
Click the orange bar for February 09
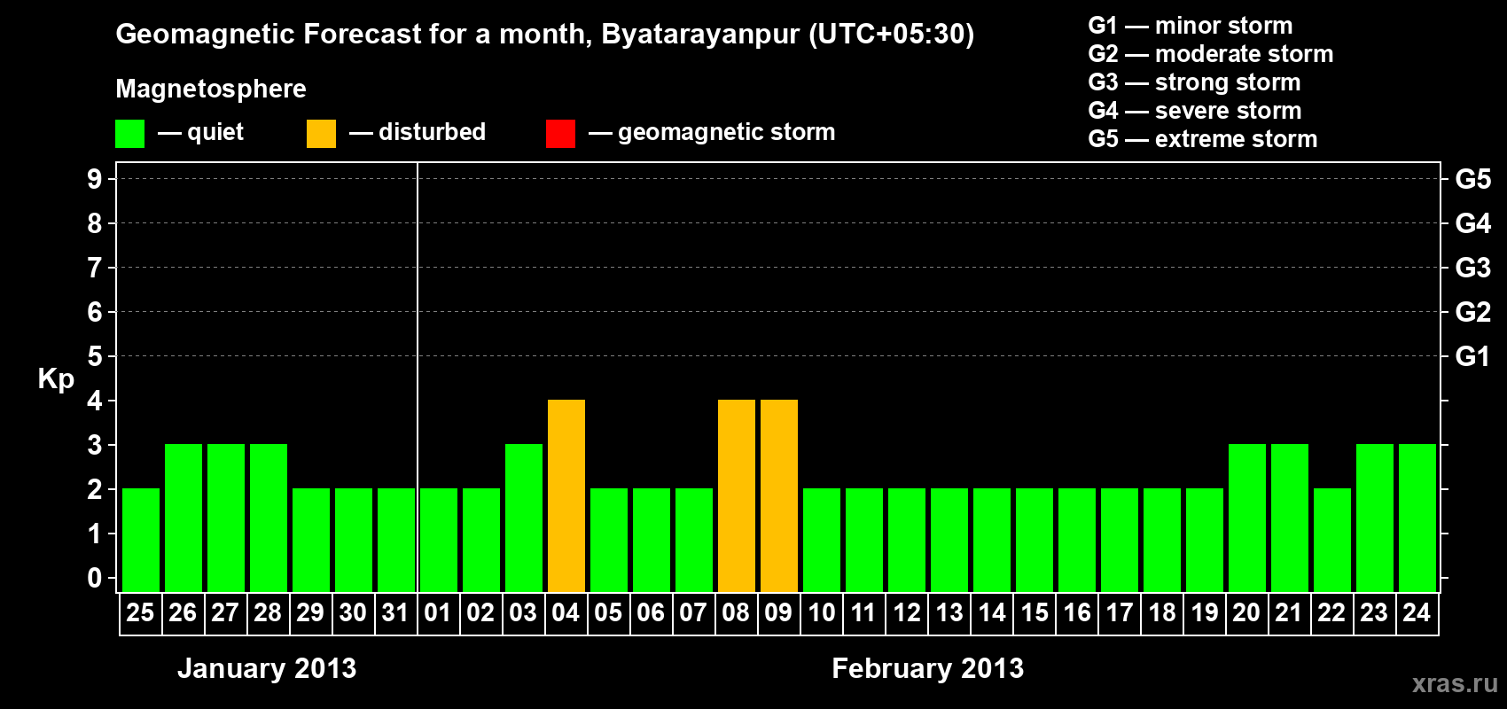(x=779, y=496)
